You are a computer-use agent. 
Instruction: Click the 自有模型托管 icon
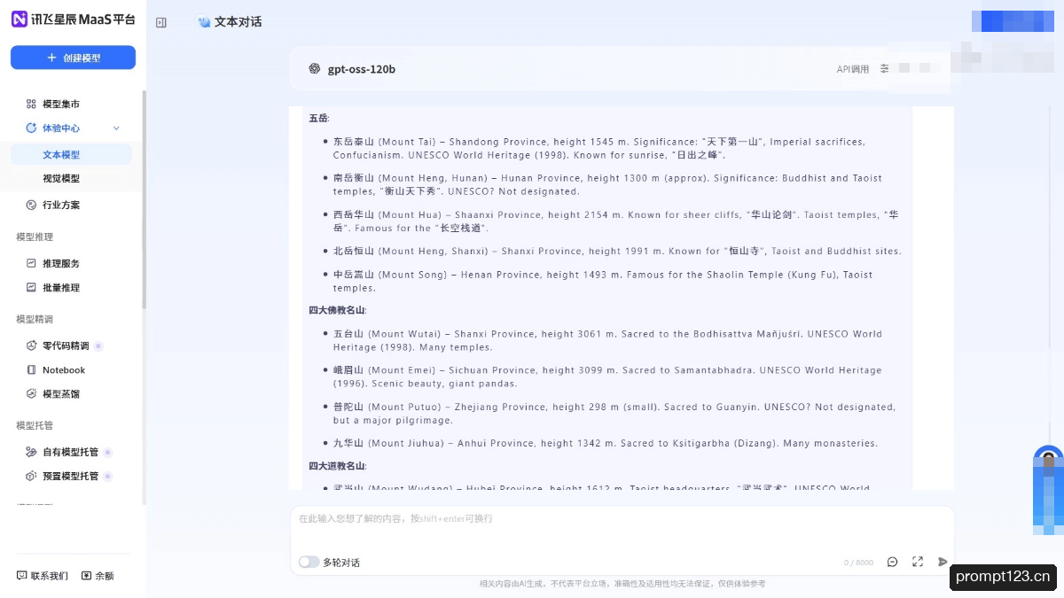pos(31,452)
